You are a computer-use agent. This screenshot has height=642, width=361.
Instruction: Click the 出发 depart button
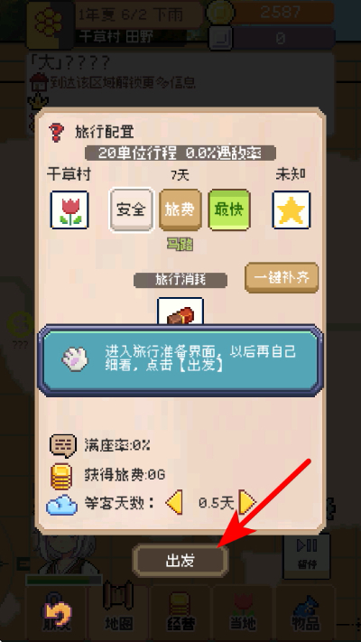[180, 561]
